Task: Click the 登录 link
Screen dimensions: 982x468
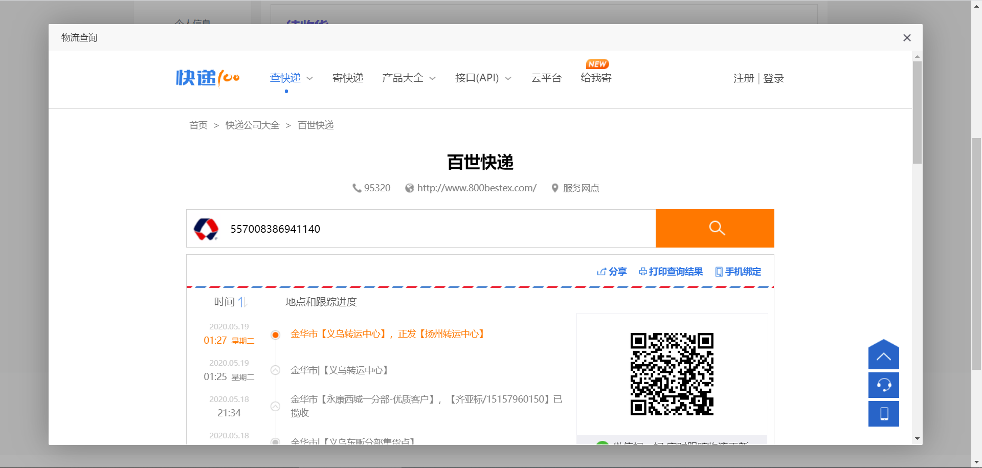Action: coord(774,78)
